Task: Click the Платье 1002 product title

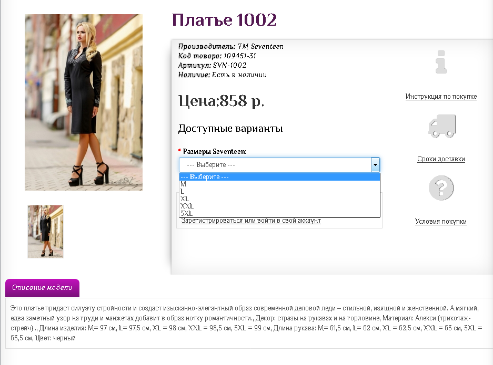Action: click(224, 20)
